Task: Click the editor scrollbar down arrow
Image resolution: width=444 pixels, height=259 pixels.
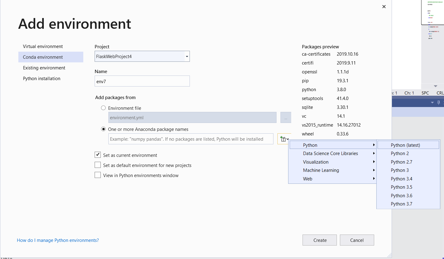Action: 435,86
